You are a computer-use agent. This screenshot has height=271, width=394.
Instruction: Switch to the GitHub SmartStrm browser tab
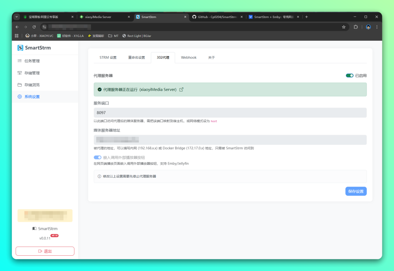217,17
